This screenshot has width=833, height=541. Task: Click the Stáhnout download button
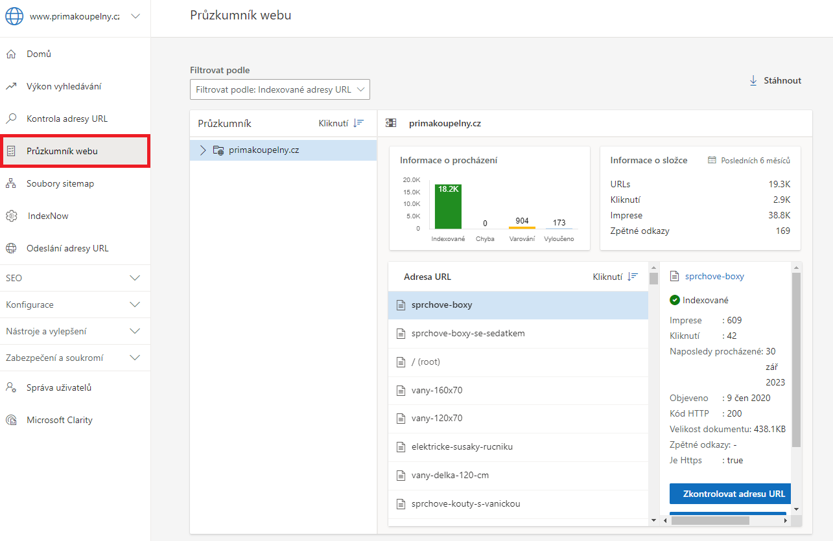pyautogui.click(x=775, y=80)
